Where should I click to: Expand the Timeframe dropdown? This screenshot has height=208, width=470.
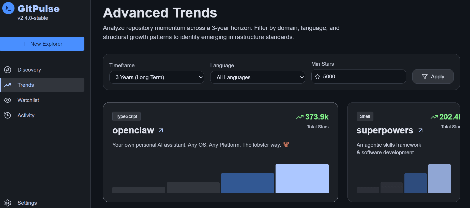157,77
